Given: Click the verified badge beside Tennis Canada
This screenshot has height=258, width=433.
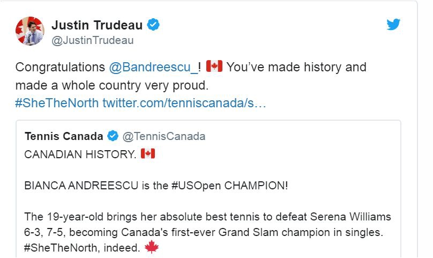Looking at the screenshot, I should click(x=113, y=136).
